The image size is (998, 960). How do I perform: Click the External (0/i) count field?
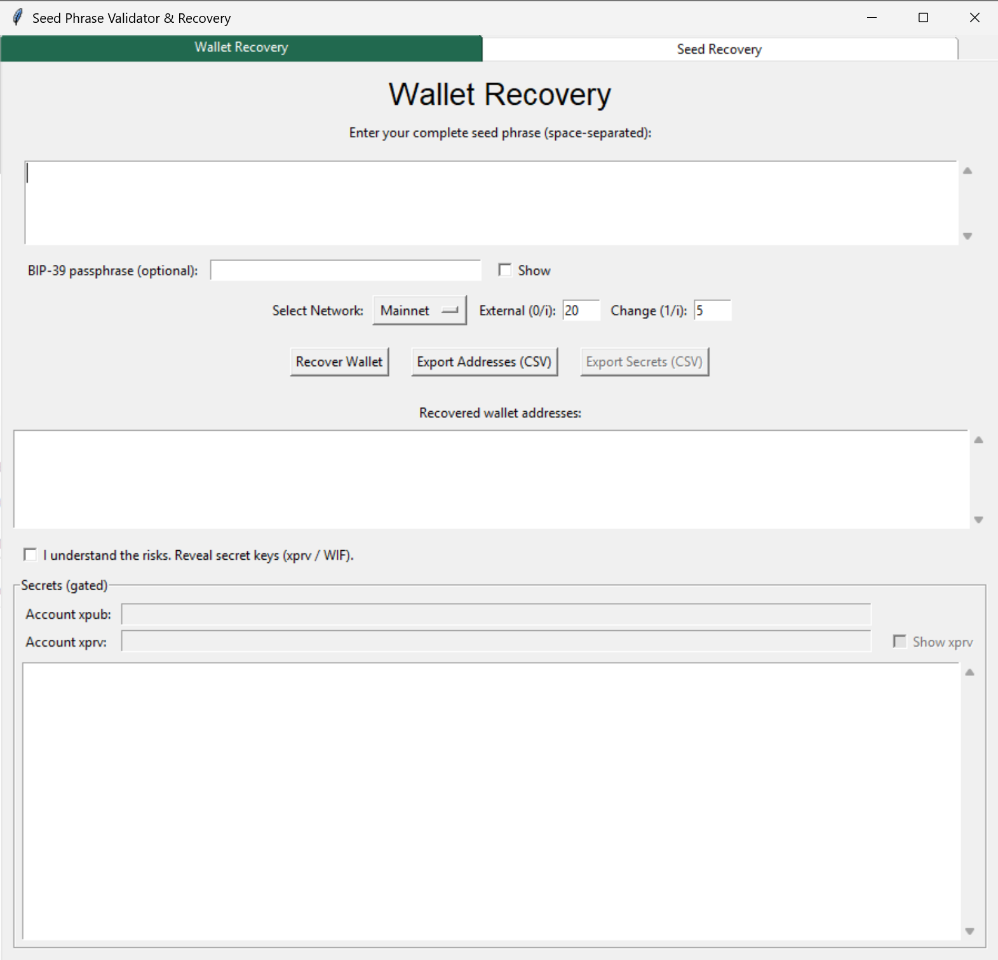point(581,311)
